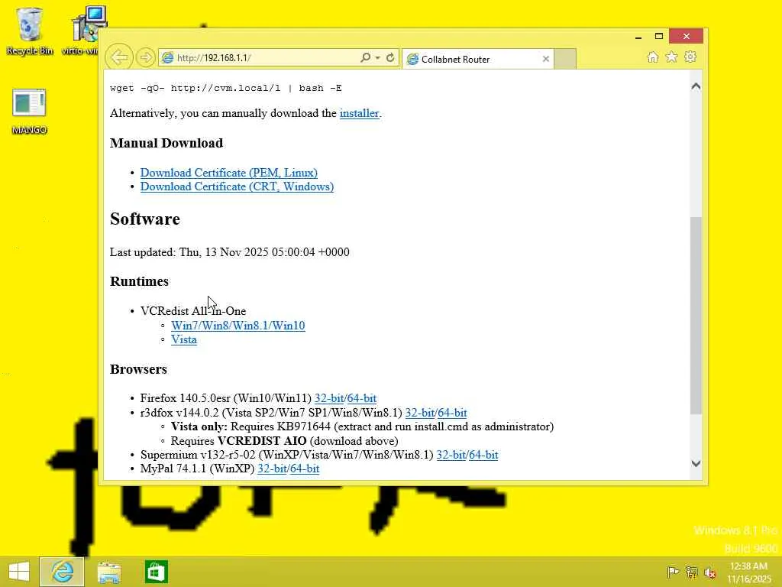Click the Manual Download heading
The image size is (782, 587).
pos(166,143)
